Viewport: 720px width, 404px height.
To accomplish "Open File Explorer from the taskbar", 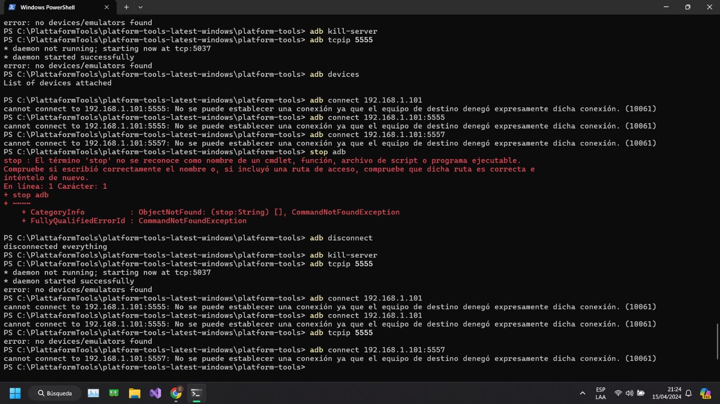I will pos(135,393).
